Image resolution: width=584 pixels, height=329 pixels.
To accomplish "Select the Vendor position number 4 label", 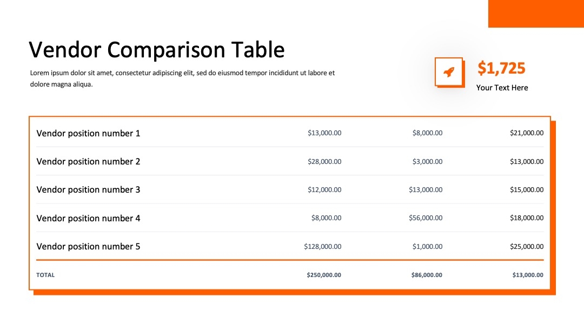I will pyautogui.click(x=88, y=218).
